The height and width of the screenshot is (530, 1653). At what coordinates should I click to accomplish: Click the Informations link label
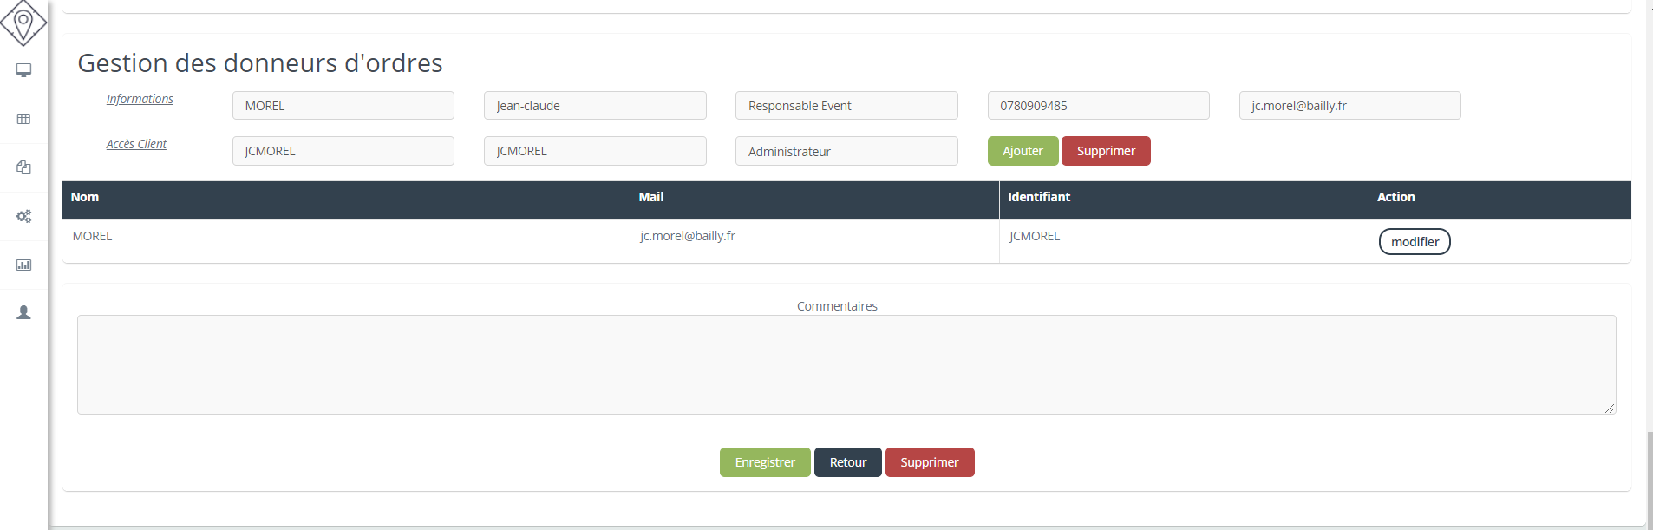[140, 99]
